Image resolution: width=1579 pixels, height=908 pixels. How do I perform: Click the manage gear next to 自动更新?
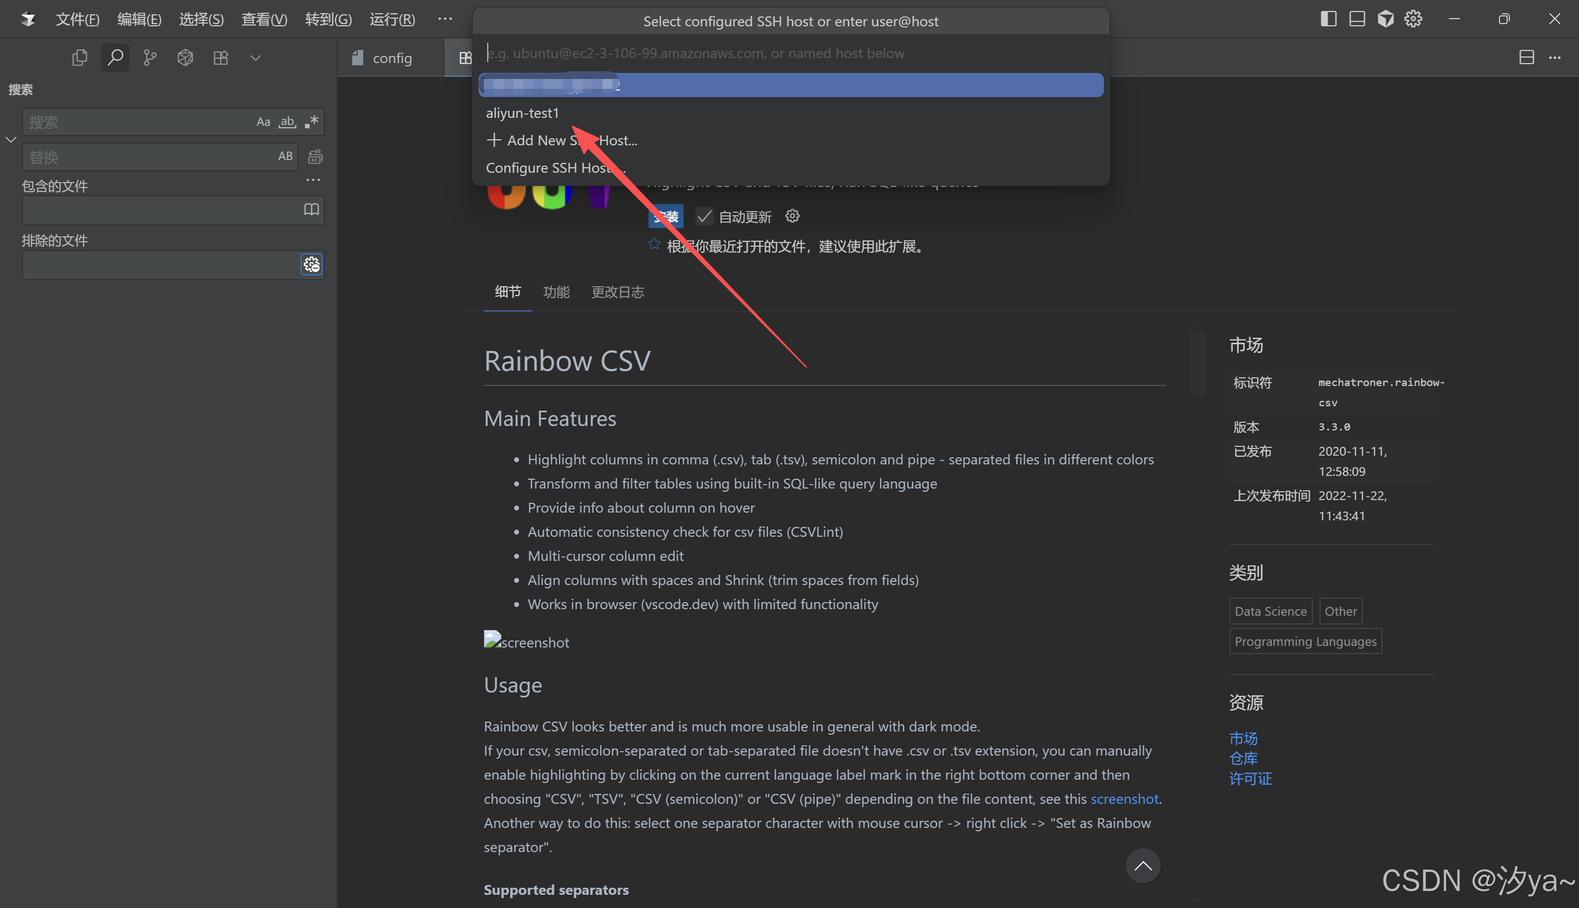tap(792, 216)
